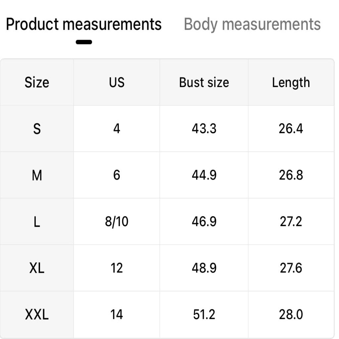The width and height of the screenshot is (339, 339).
Task: Click the Bust size column header
Action: (x=204, y=82)
